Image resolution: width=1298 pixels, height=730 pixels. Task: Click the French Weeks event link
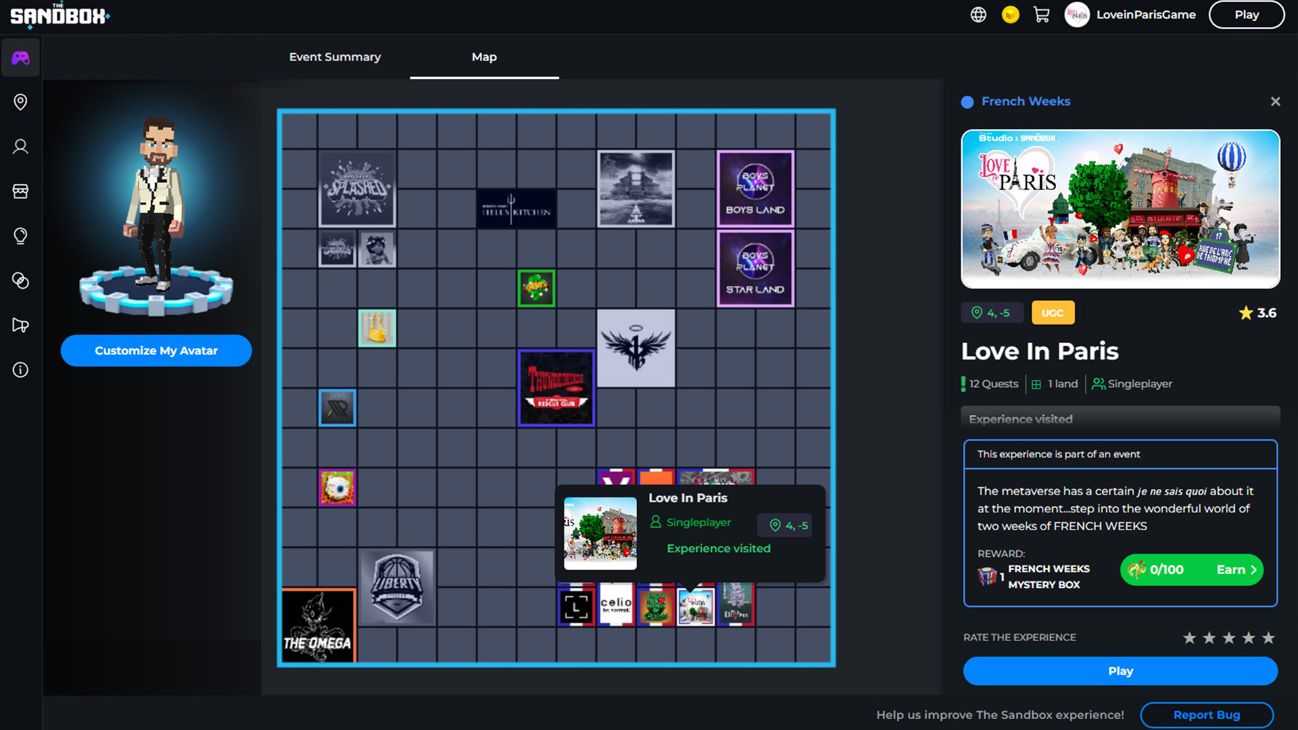(1026, 101)
